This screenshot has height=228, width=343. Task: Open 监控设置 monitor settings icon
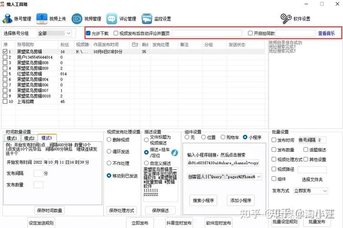pyautogui.click(x=147, y=19)
